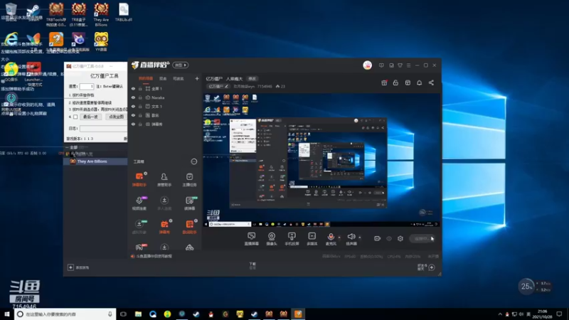The image size is (569, 320).
Task: Mute the speaker output
Action: coord(351,239)
